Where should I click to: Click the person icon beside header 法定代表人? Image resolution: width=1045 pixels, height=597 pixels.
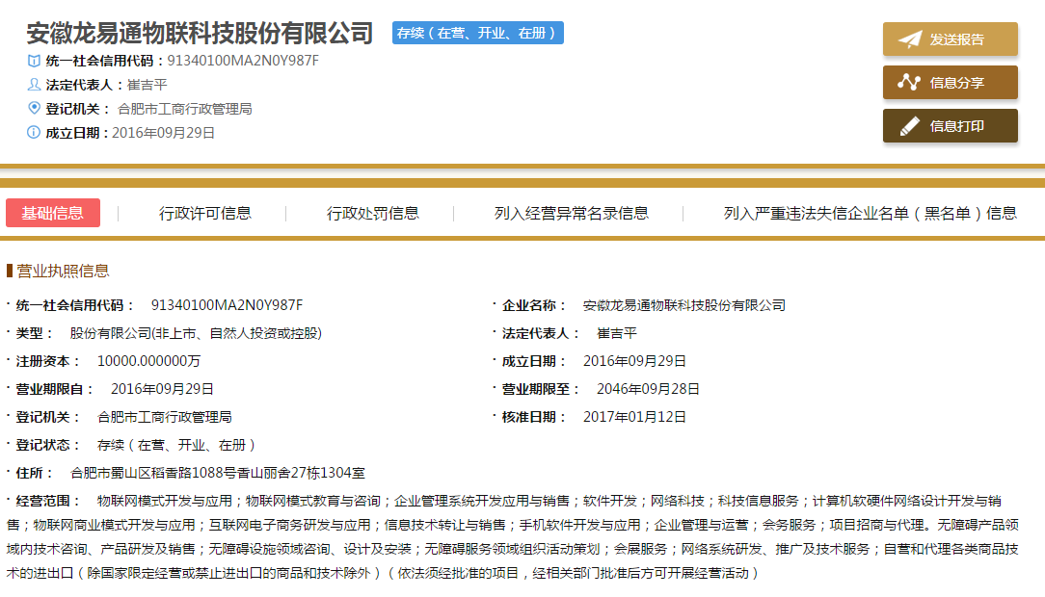[x=35, y=85]
